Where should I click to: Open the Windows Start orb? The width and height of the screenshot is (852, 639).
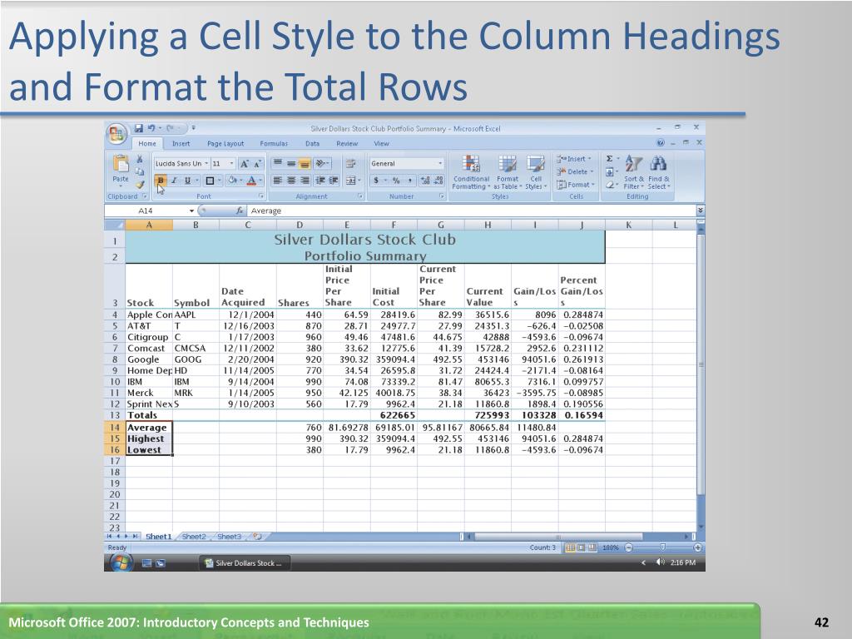[x=121, y=563]
